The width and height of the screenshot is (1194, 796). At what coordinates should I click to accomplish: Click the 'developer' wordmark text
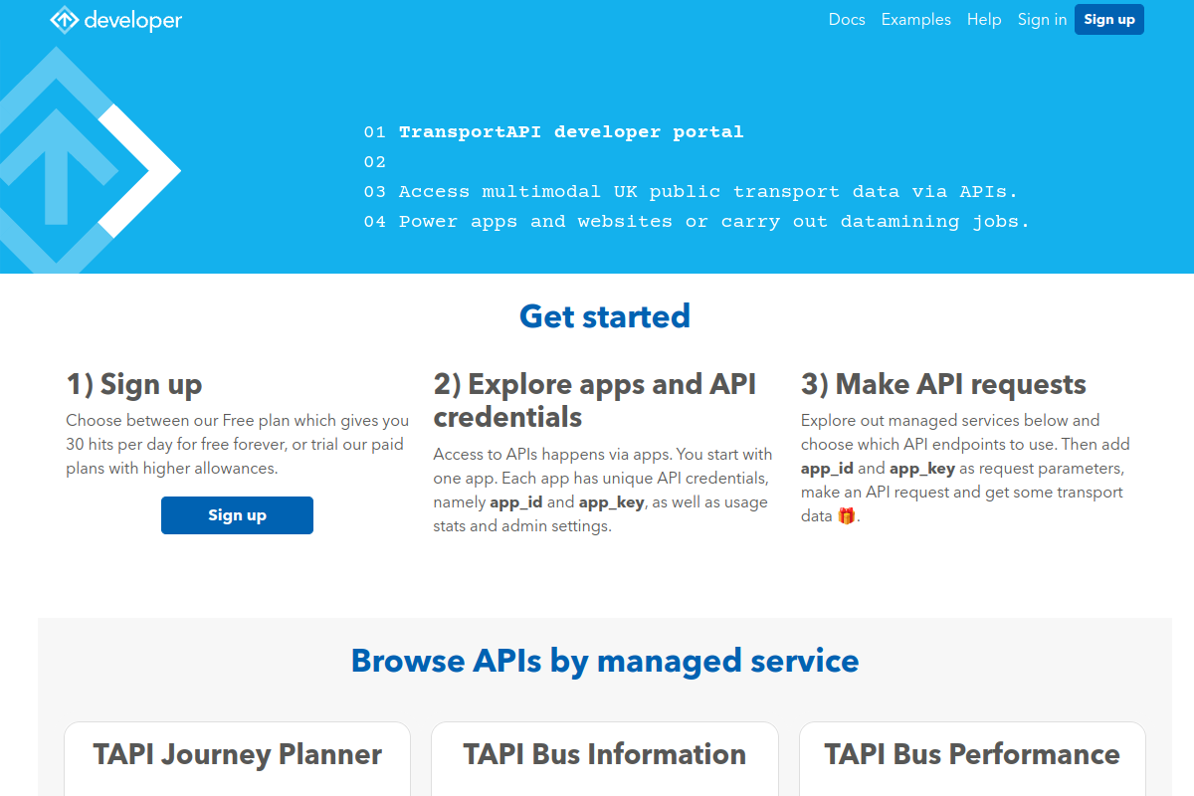[x=133, y=21]
